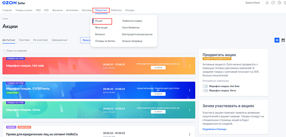Screen dimensions: 286x137
Task: Open Отзывы menu
Action: [x=130, y=10]
